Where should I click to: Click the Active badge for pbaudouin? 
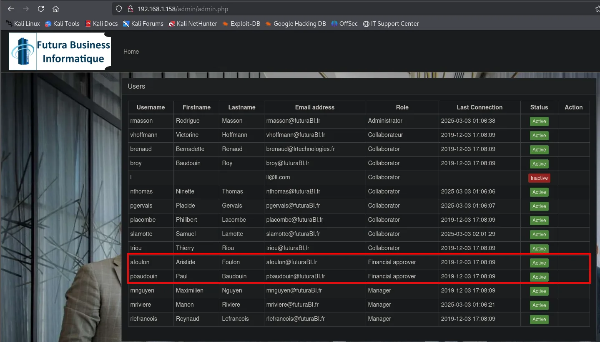tap(539, 277)
